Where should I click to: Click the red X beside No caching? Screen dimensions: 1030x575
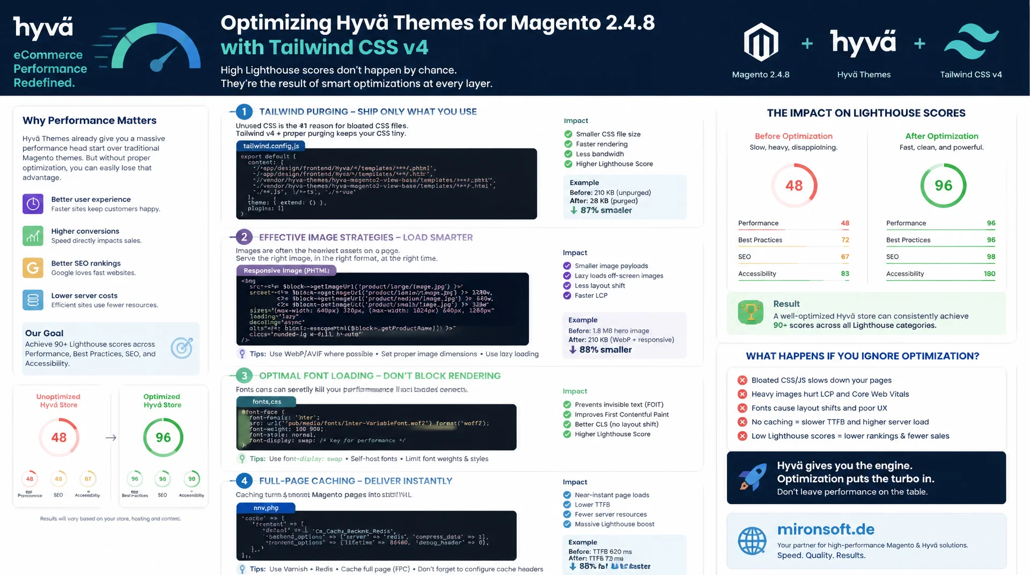742,422
